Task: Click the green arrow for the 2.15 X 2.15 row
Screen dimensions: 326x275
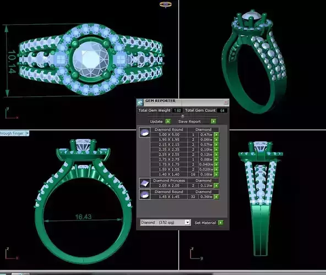Action: (x=216, y=145)
